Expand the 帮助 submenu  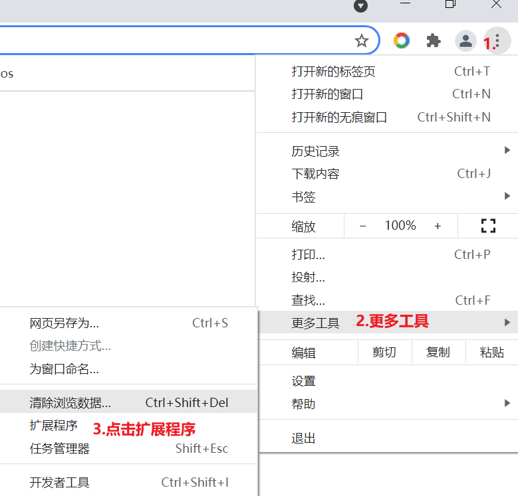(387, 404)
